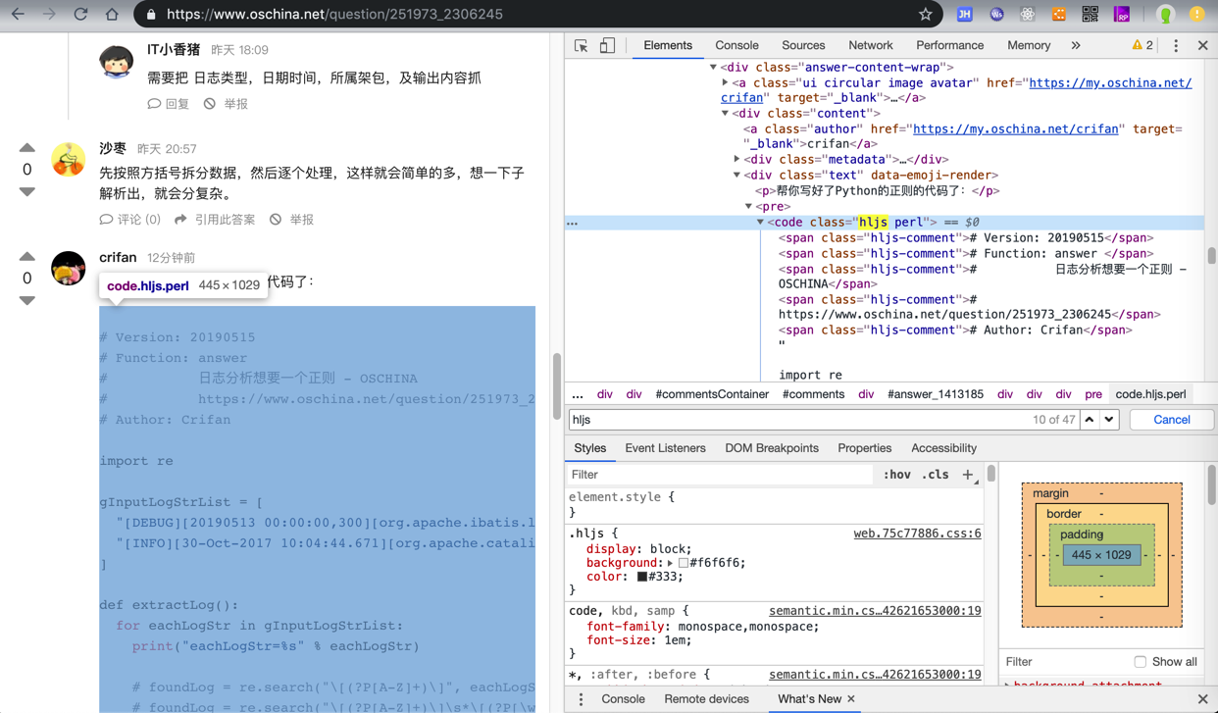Image resolution: width=1218 pixels, height=713 pixels.
Task: Go back to the previous page
Action: point(18,15)
